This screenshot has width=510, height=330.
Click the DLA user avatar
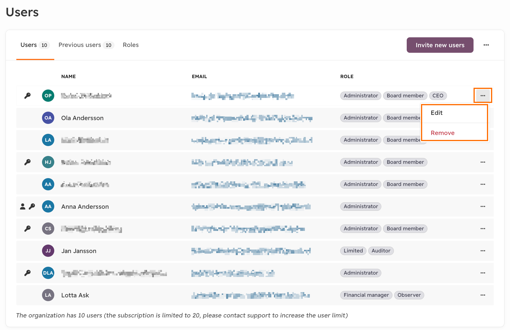[48, 273]
